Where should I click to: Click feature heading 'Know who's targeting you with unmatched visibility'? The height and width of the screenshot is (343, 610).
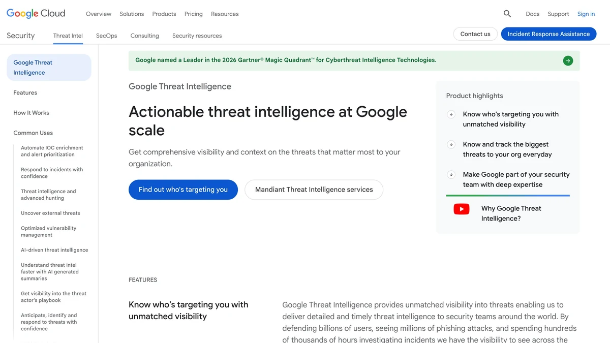tap(189, 310)
